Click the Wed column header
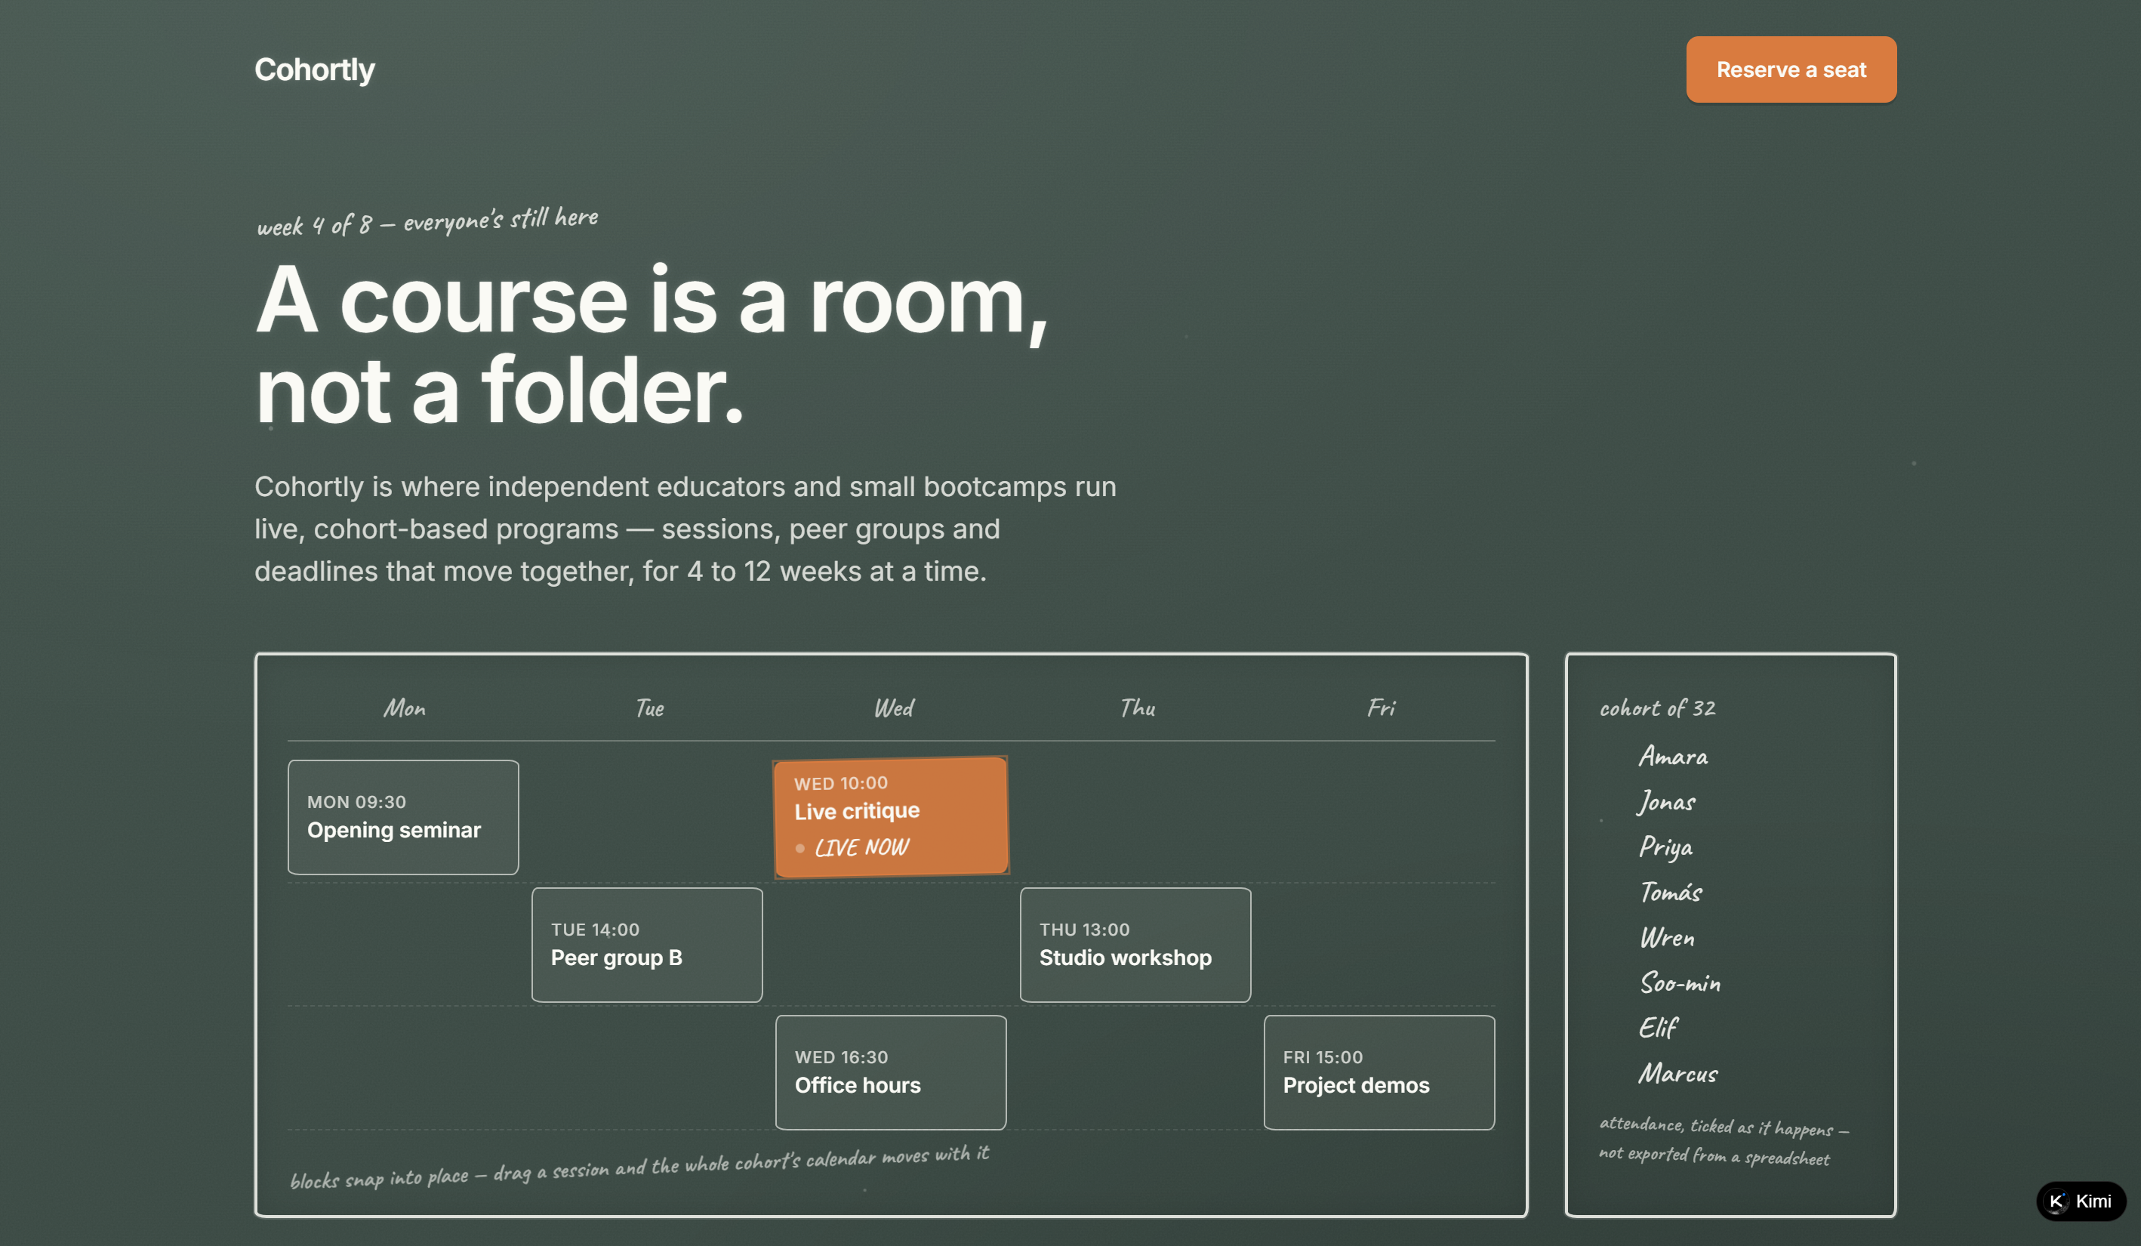The width and height of the screenshot is (2141, 1246). click(893, 708)
